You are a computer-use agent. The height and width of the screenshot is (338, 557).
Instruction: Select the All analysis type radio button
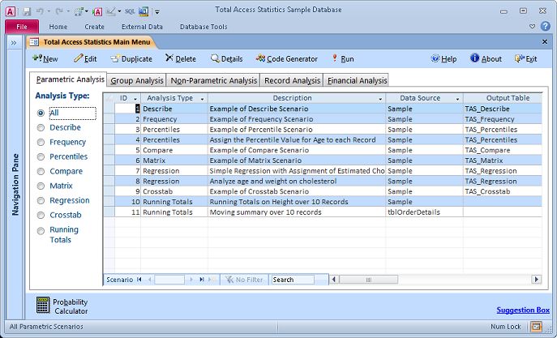click(x=41, y=113)
